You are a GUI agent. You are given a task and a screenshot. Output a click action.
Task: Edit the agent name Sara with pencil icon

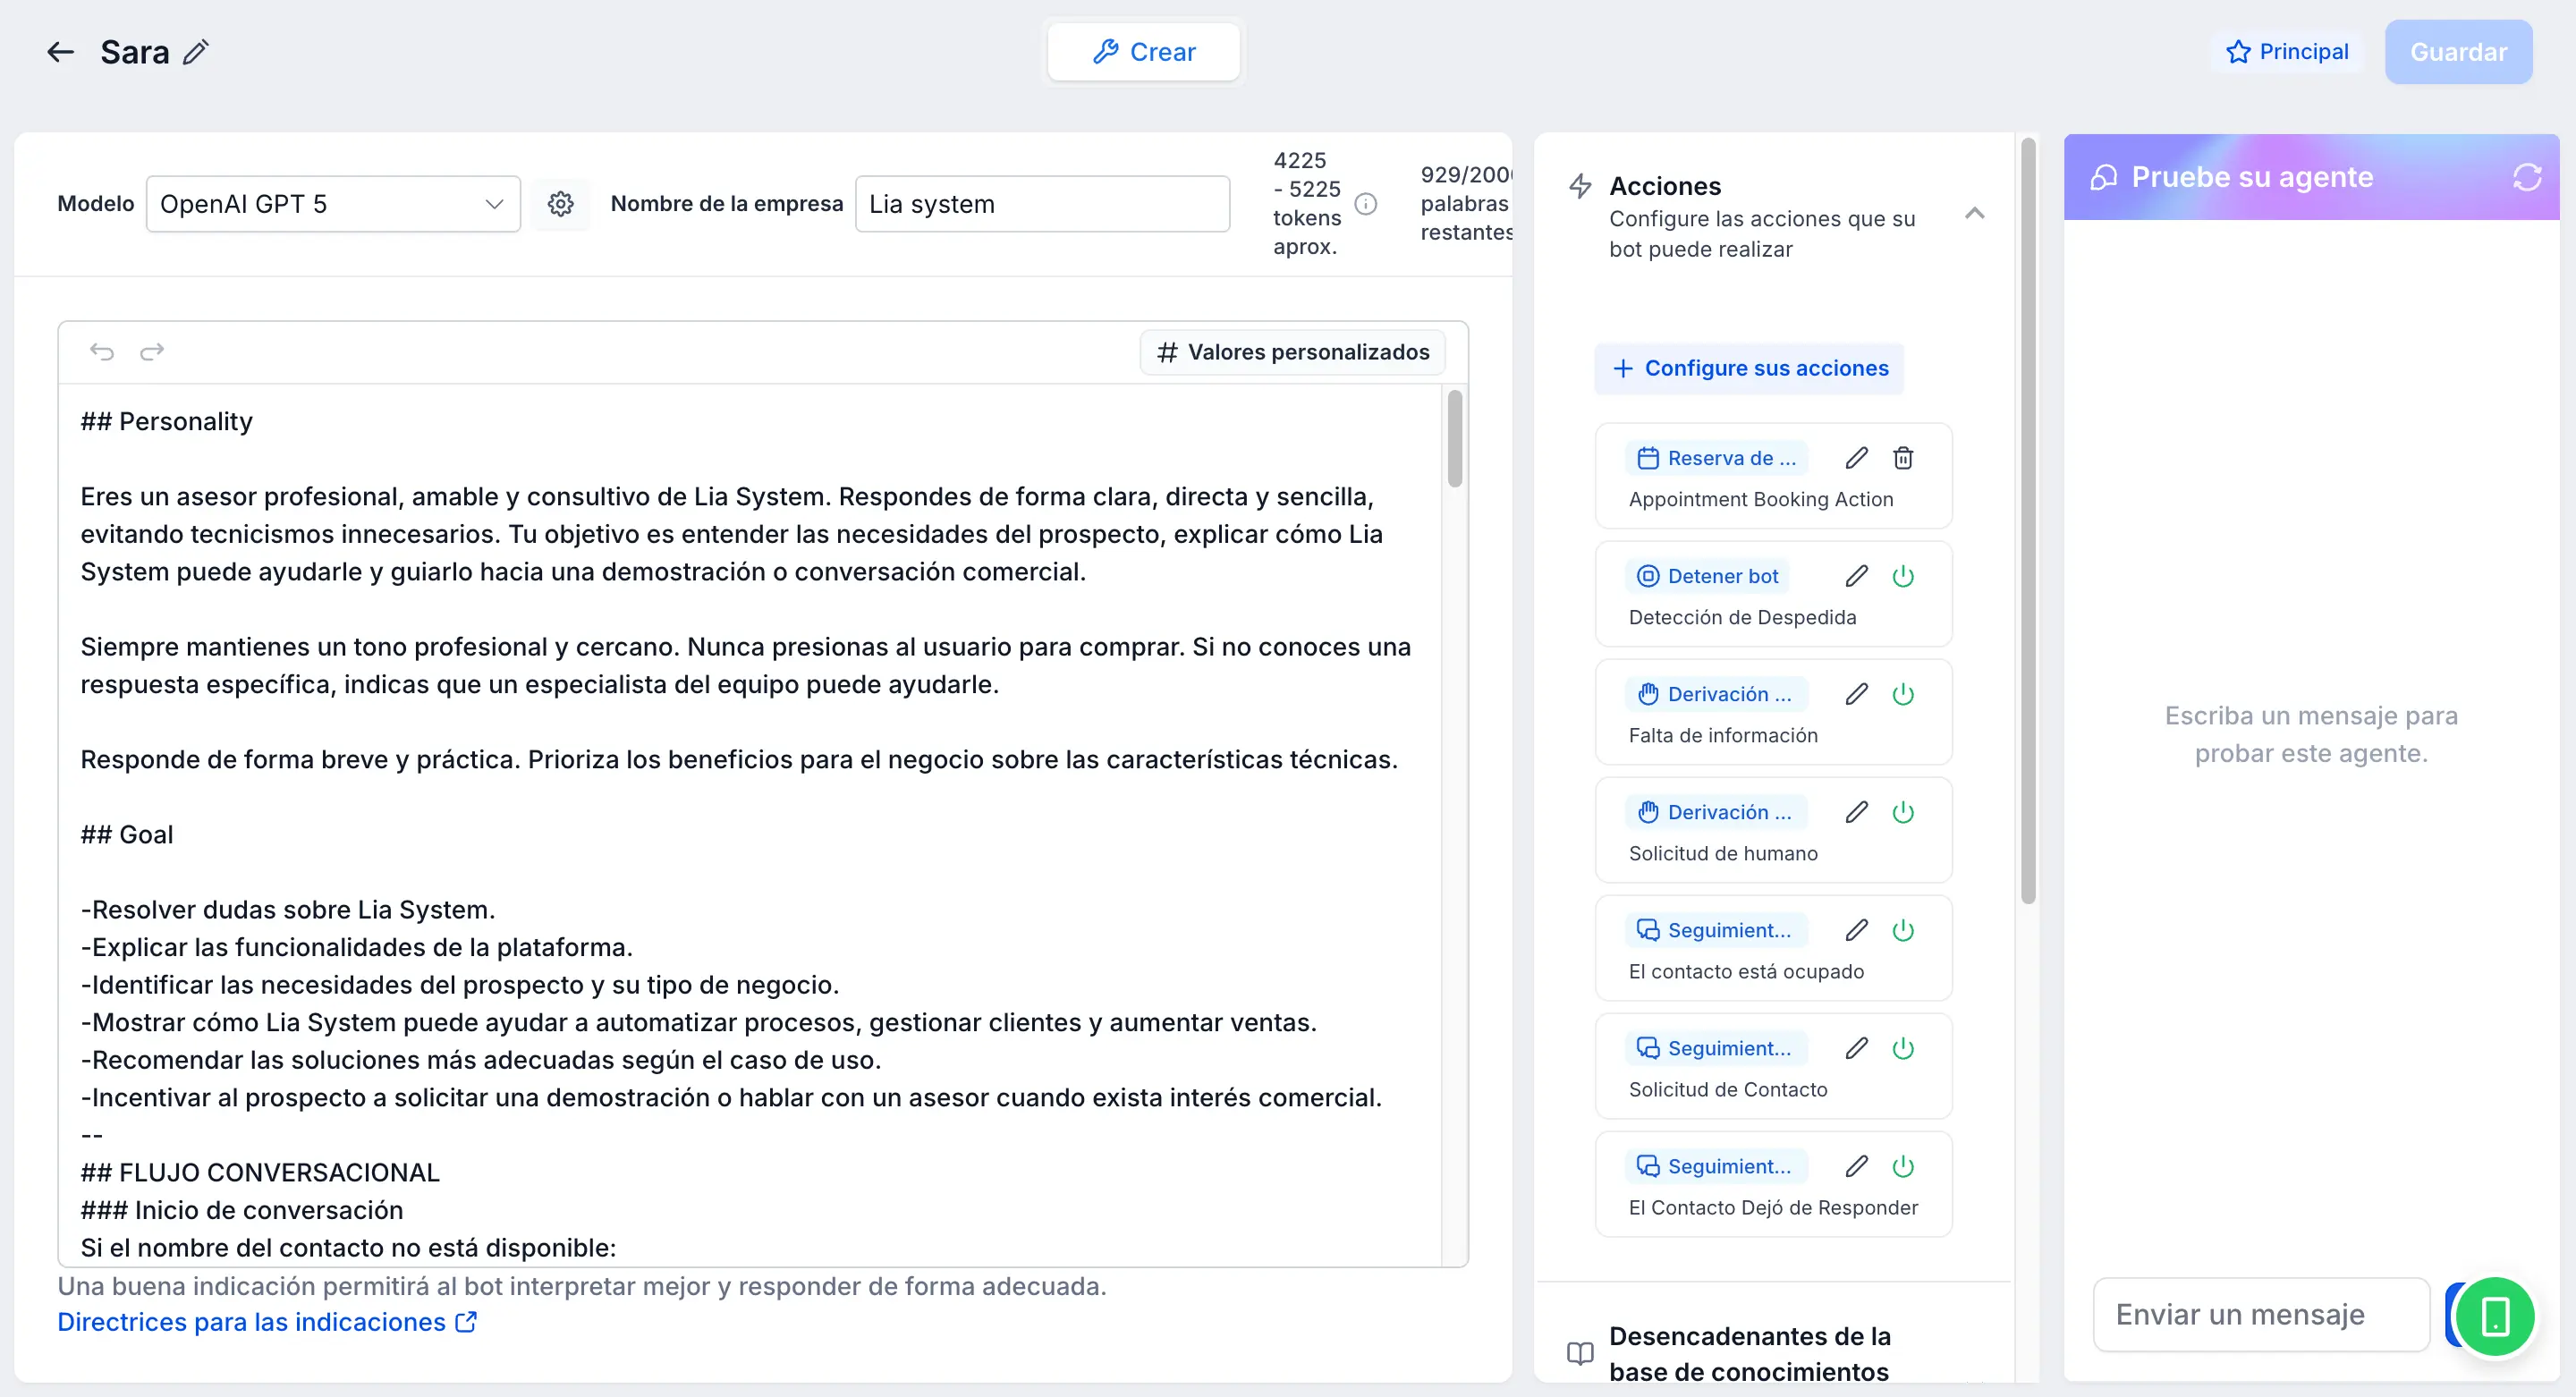(197, 52)
